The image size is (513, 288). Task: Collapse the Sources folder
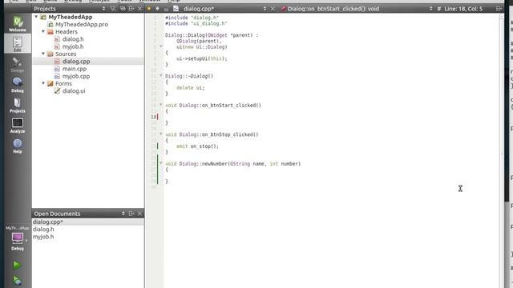coord(43,54)
